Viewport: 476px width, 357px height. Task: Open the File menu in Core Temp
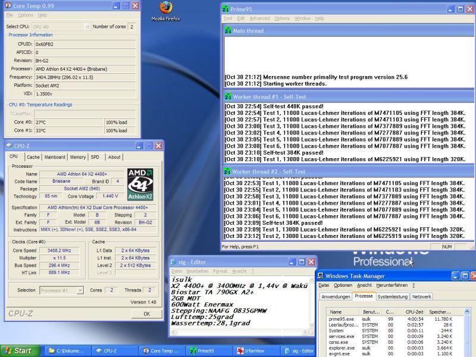(10, 15)
